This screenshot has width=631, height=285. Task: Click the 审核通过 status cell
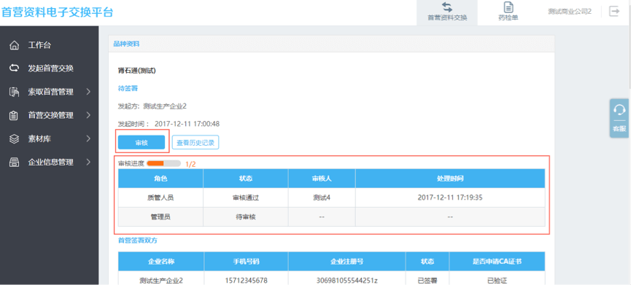click(246, 198)
